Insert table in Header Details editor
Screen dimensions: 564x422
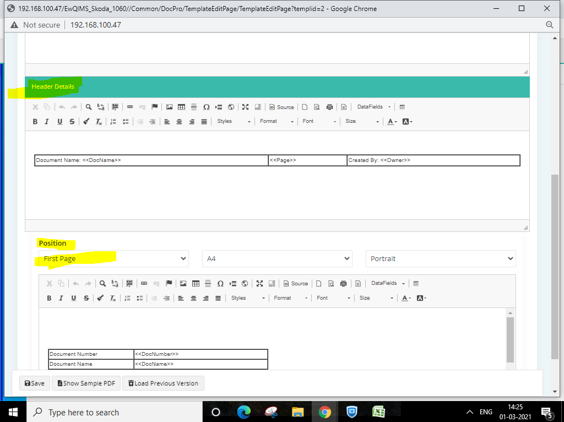click(x=182, y=107)
